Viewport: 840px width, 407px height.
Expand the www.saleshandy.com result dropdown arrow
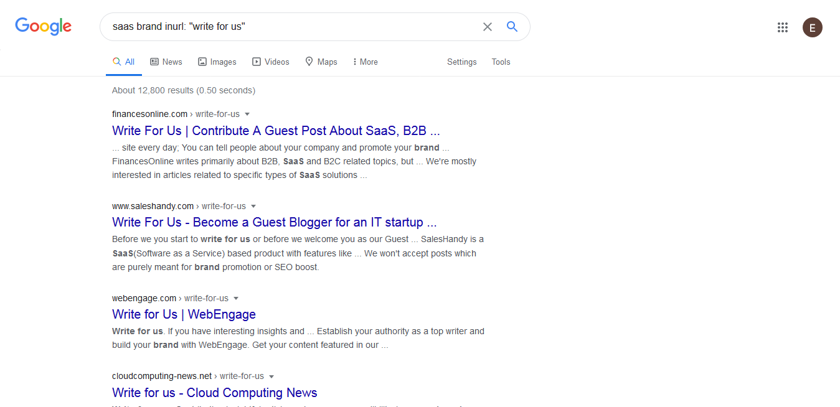point(253,207)
